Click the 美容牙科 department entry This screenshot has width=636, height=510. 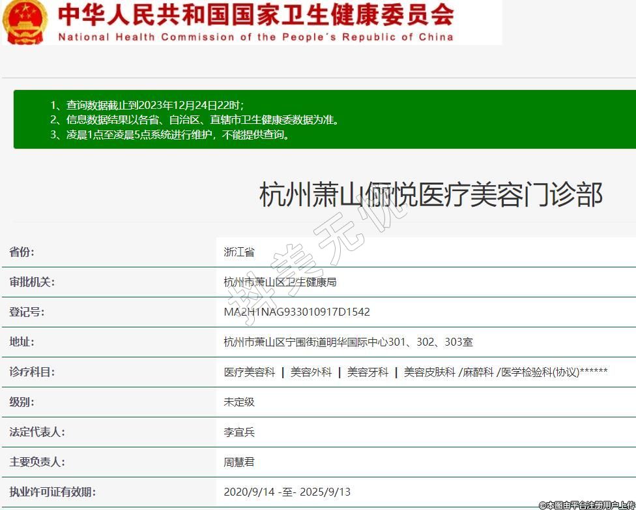point(368,372)
